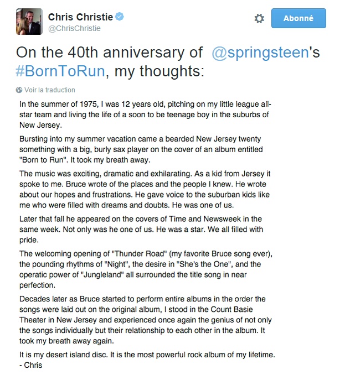
Task: Click the globe translation icon
Action: [x=19, y=90]
